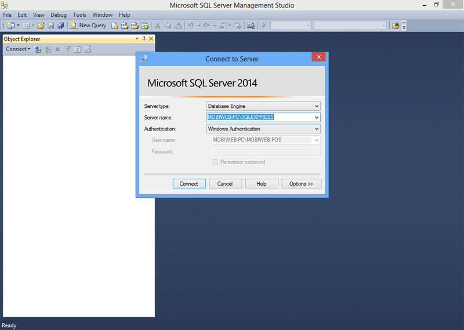
Task: Open the toolbar options overflow arrow
Action: [x=404, y=26]
